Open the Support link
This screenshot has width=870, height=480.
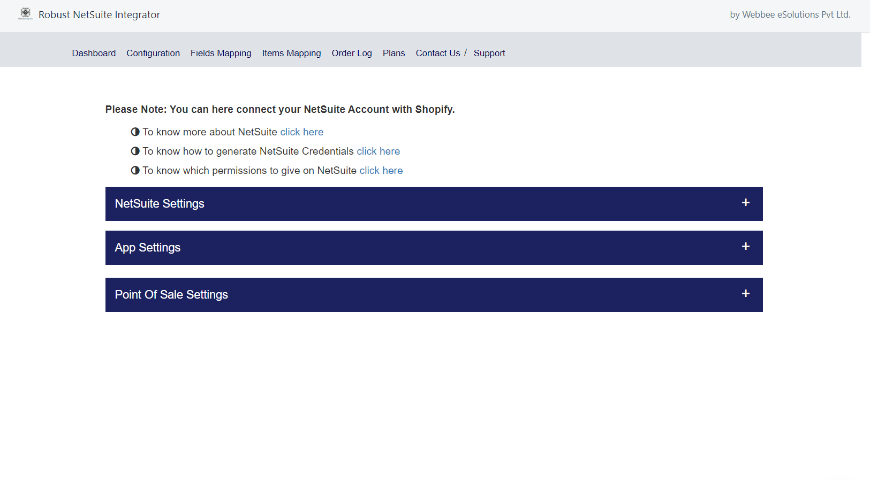[x=489, y=53]
